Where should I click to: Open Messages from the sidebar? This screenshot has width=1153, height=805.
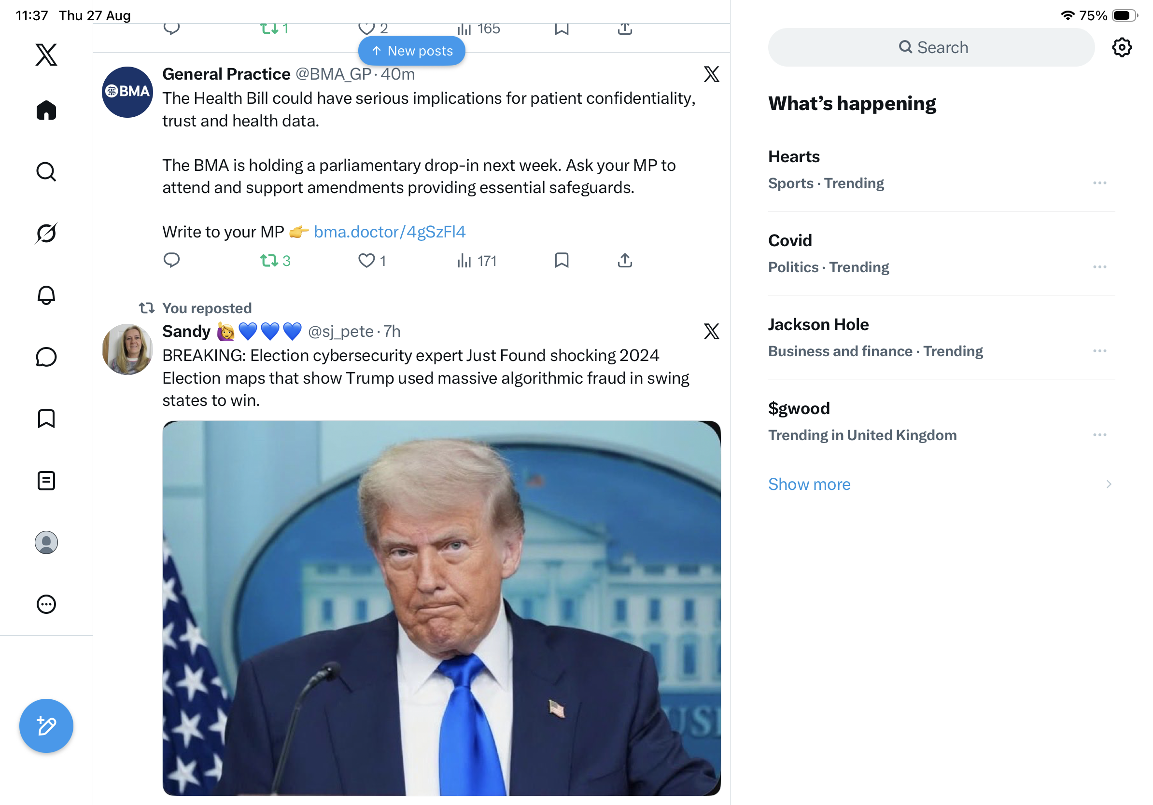[46, 357]
